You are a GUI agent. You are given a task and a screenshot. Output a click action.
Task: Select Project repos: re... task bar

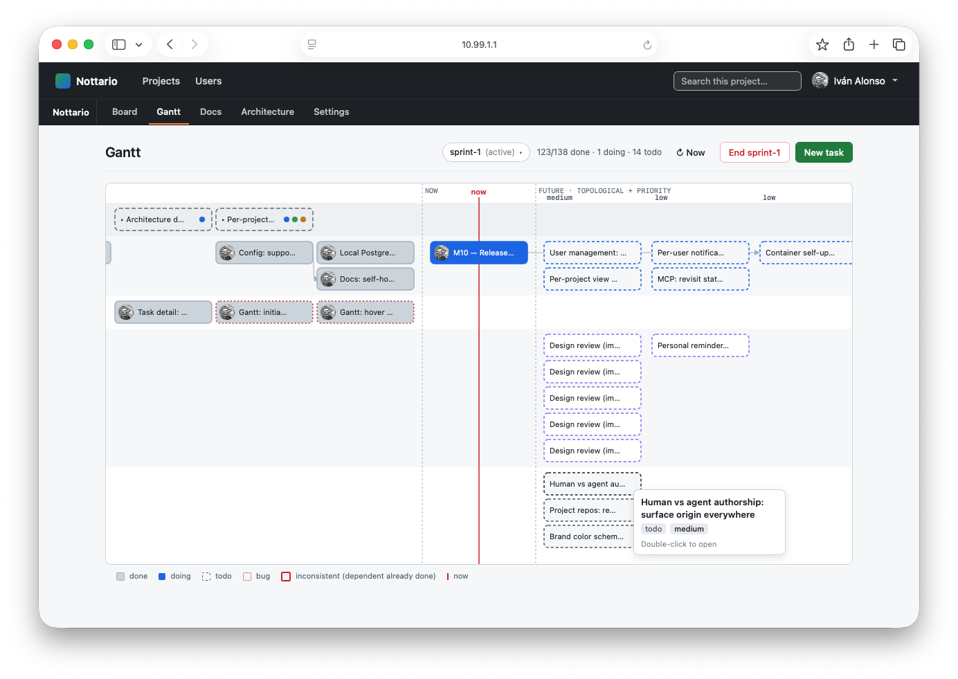point(588,510)
